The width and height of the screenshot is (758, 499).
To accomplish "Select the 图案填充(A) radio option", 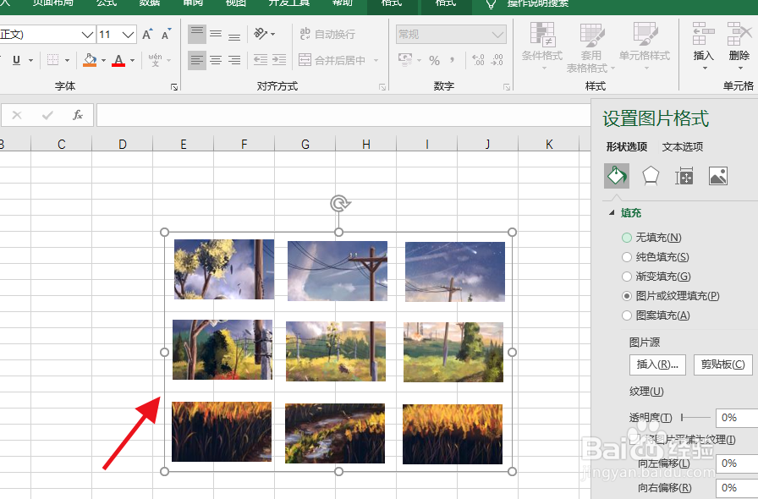I will click(x=627, y=315).
